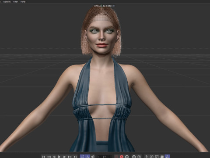Toggle scale keyframe recording

point(157,157)
